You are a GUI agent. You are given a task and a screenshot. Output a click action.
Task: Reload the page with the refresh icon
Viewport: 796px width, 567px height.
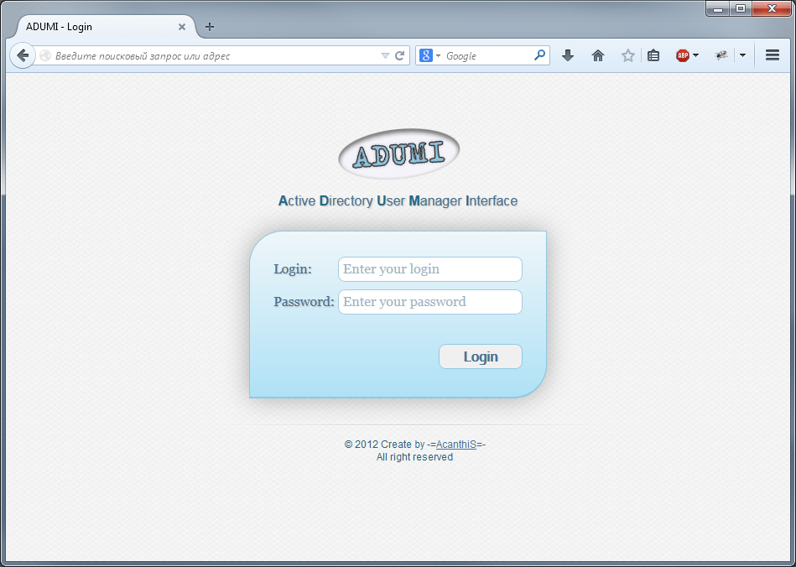(399, 56)
